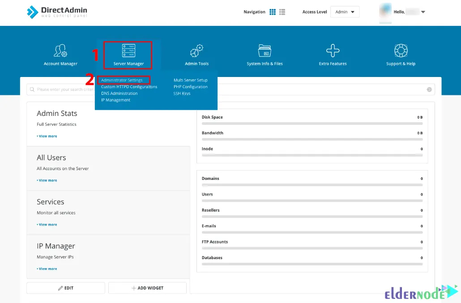Switch navigation to grid view
Image resolution: width=461 pixels, height=303 pixels.
273,12
